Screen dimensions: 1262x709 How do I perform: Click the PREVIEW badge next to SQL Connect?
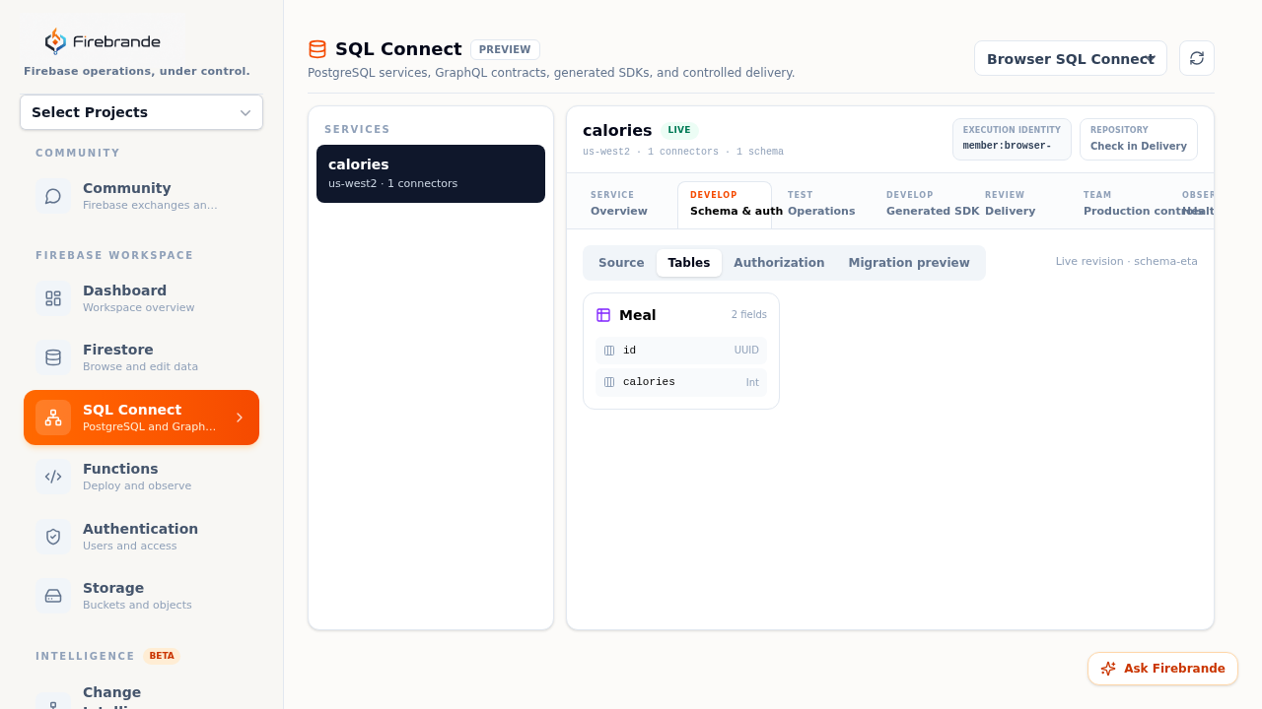coord(505,49)
